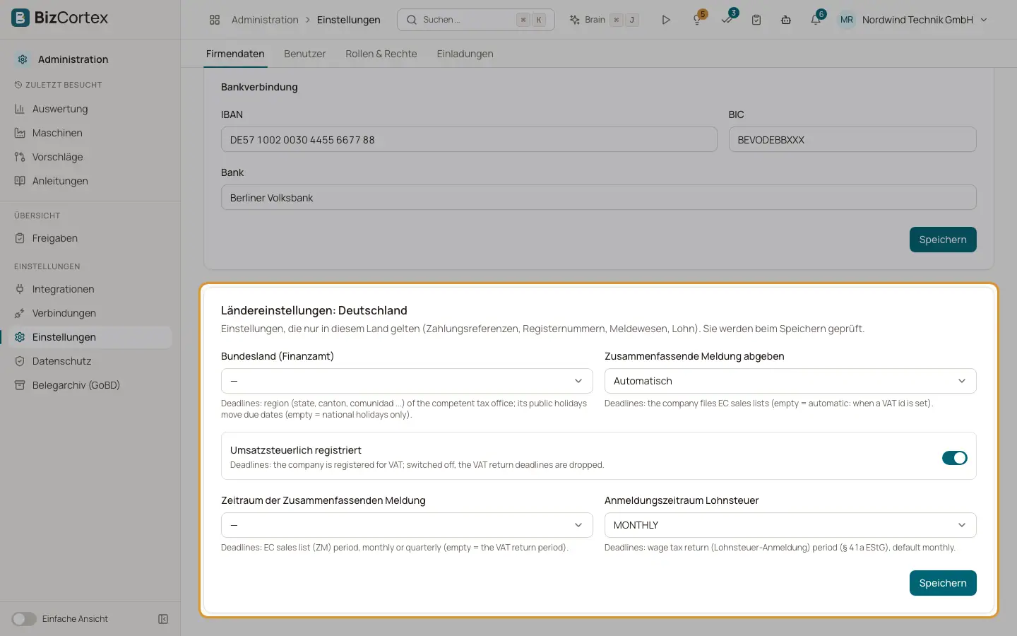Open Integrationen in the sidebar
Screen dimensions: 1017x636
(90, 289)
